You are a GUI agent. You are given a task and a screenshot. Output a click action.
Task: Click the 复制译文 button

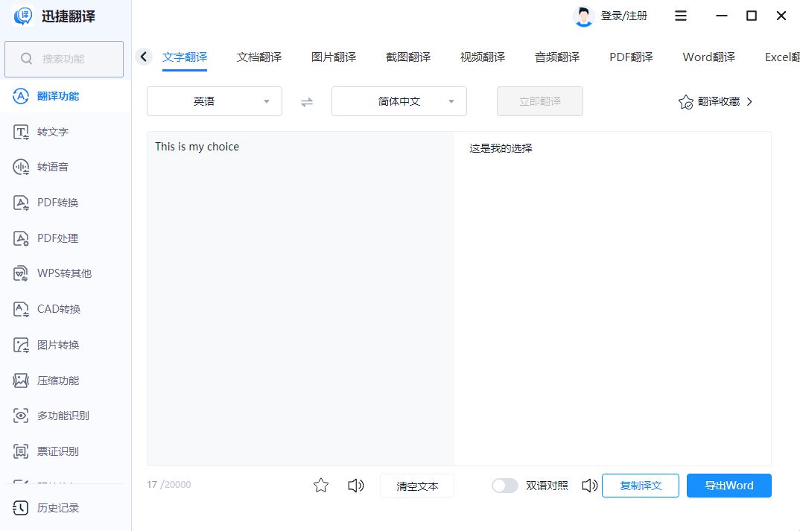(x=641, y=486)
